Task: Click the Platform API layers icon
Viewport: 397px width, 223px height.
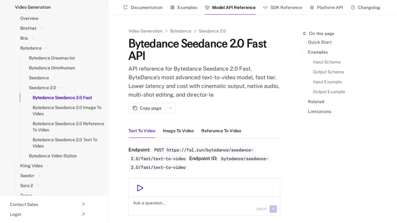Action: [x=312, y=7]
